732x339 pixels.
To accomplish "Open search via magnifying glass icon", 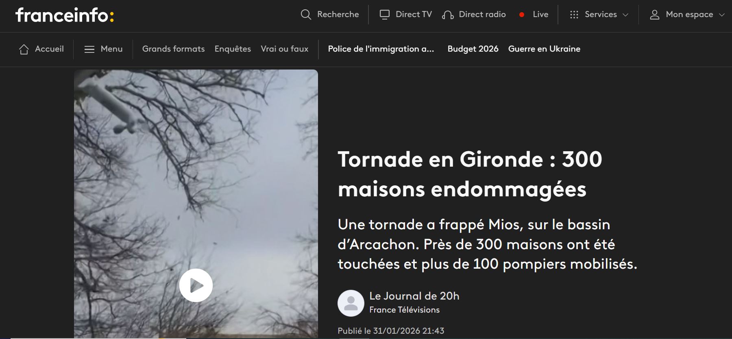I will [306, 15].
